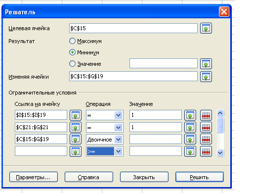The image size is (253, 193).
Task: Click the $C$15:$G$19 constraint reference field
Action: tap(41, 139)
